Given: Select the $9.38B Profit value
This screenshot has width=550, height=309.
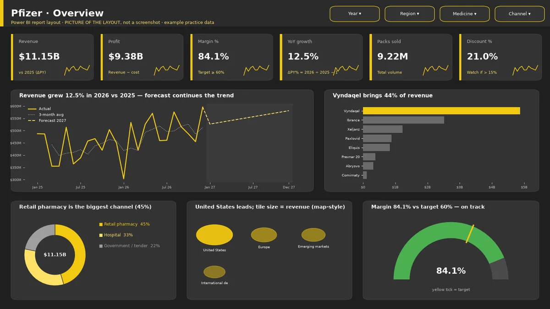Looking at the screenshot, I should [126, 57].
